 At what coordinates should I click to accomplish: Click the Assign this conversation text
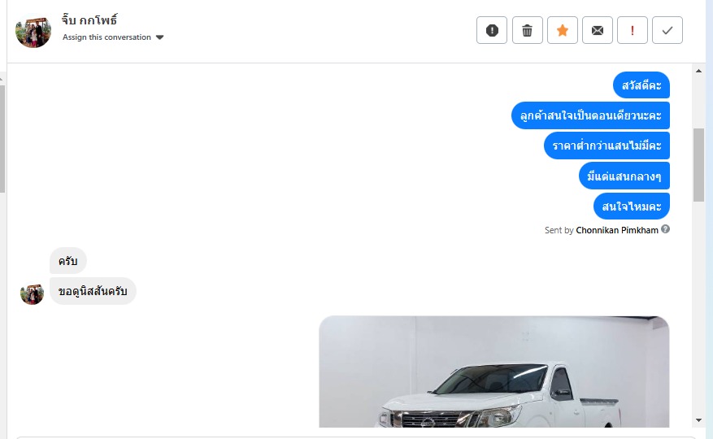pos(107,37)
